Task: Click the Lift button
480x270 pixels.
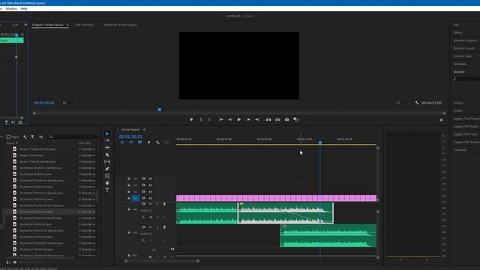Action: 268,120
